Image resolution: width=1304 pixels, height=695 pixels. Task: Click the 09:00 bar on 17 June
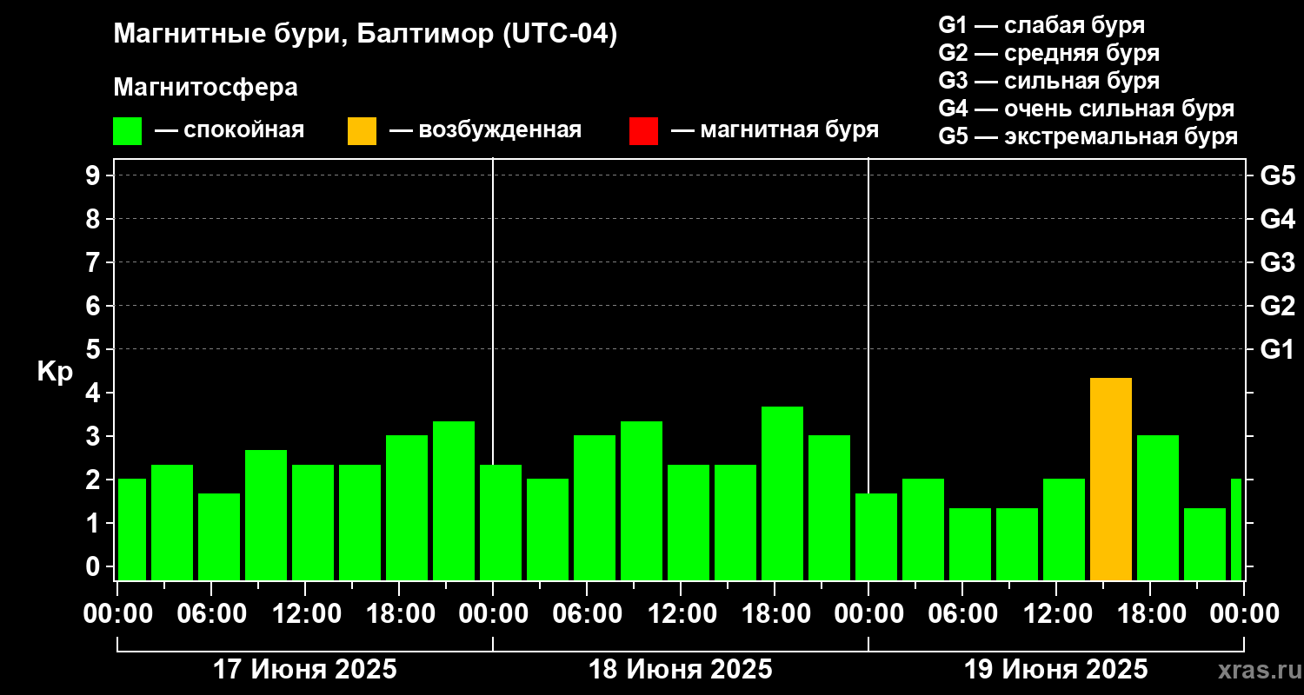point(266,515)
